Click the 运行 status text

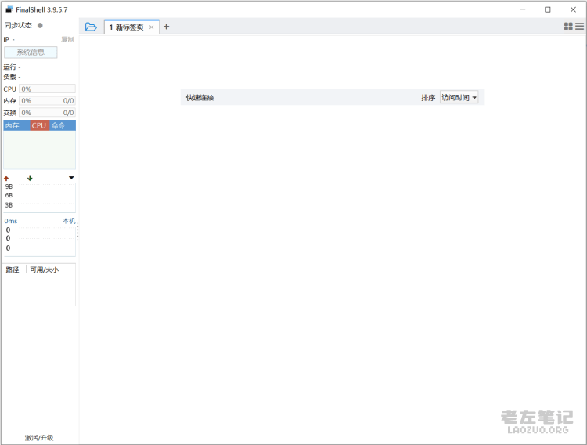[x=12, y=67]
